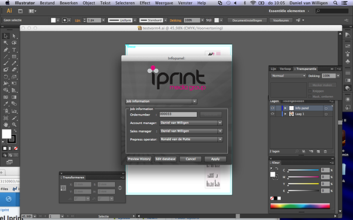This screenshot has width=353, height=220.
Task: Open the Uniform stroke profile dropdown
Action: coord(122,20)
